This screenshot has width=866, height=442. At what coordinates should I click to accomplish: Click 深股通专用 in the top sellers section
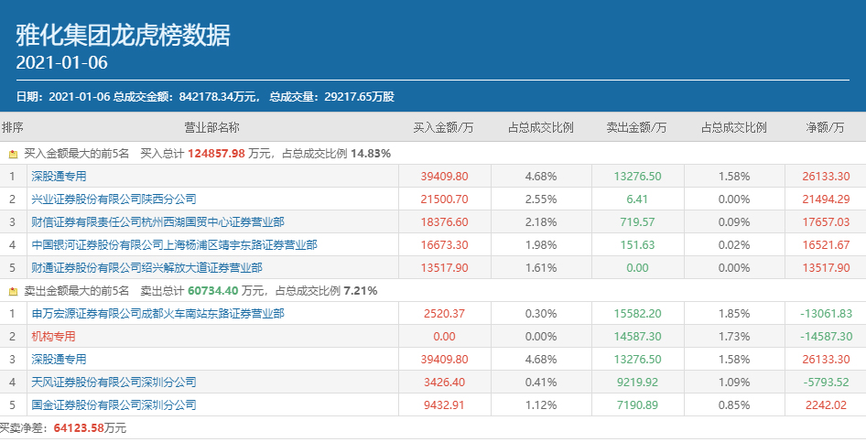coord(59,359)
